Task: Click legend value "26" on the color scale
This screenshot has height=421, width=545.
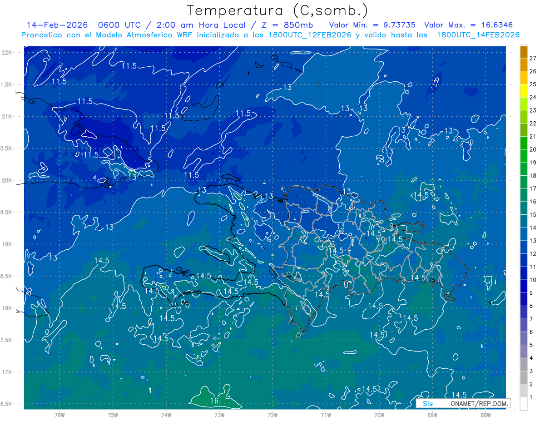Action: [x=533, y=71]
